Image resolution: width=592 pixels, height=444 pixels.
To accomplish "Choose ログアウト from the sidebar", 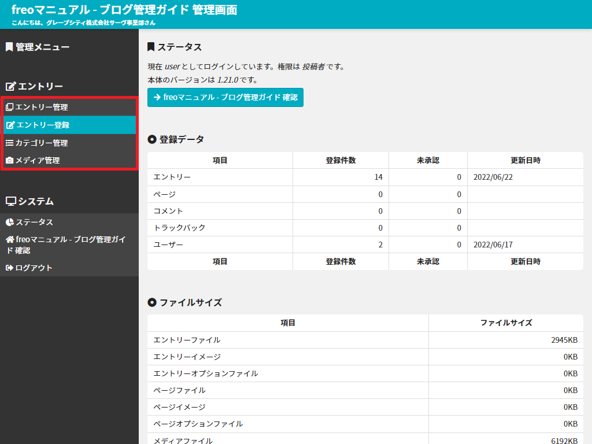I will point(69,268).
